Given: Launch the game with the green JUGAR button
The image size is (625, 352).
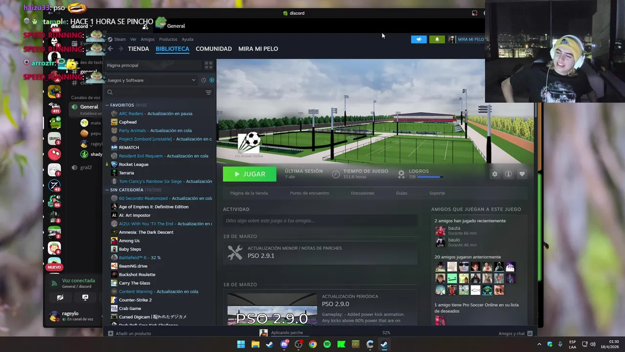Looking at the screenshot, I should point(250,174).
